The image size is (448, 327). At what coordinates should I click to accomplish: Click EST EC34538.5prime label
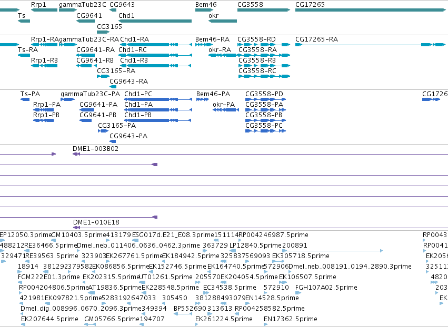(x=230, y=288)
